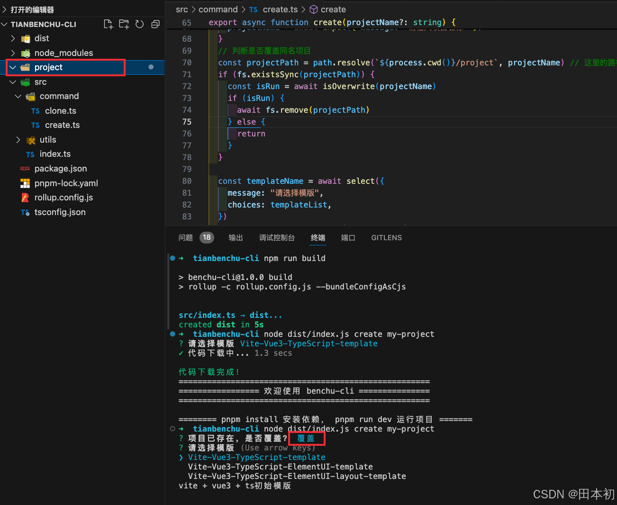Select the 终端 panel tab
This screenshot has width=617, height=505.
(x=318, y=238)
